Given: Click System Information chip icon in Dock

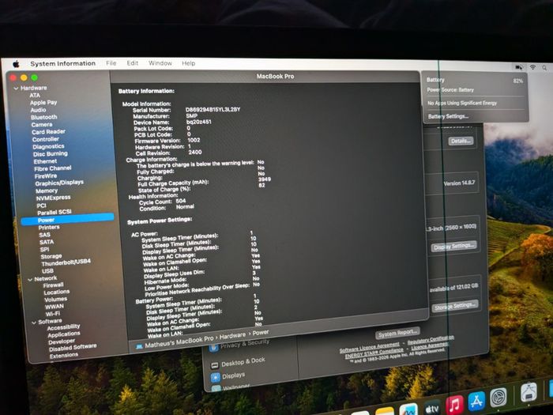Looking at the screenshot, I should pyautogui.click(x=529, y=392).
